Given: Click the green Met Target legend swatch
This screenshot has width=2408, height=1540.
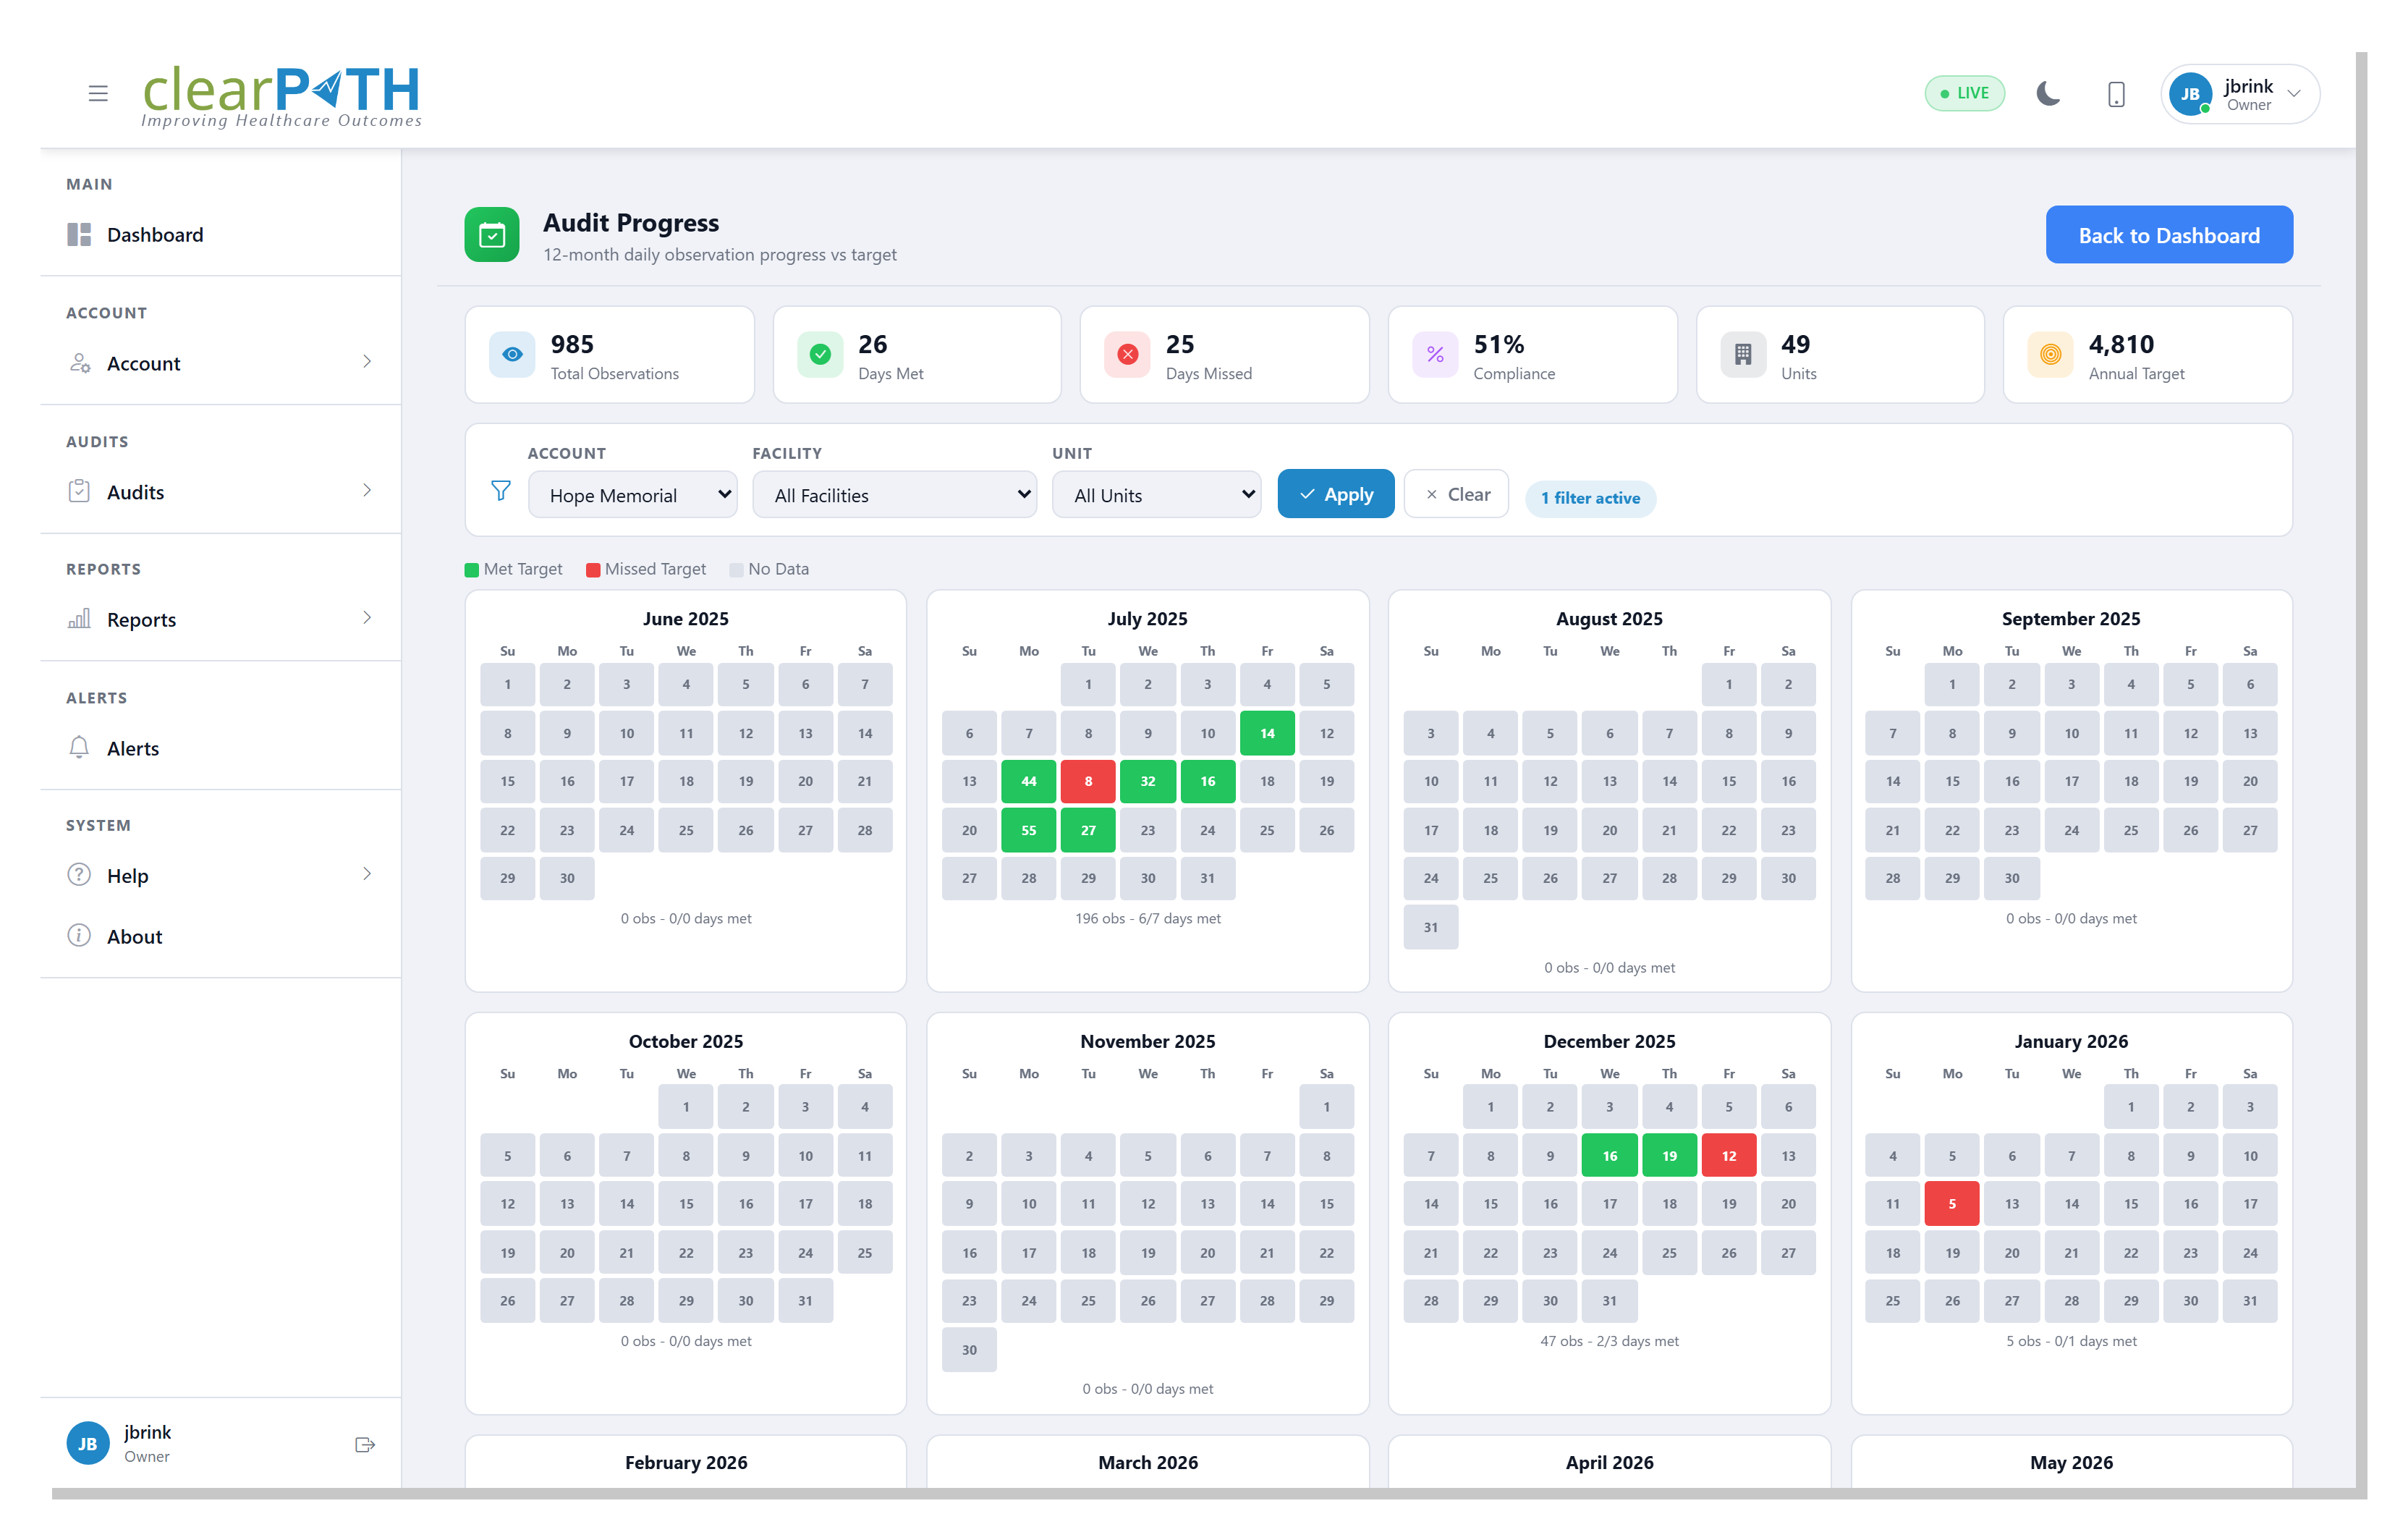Looking at the screenshot, I should 471,570.
